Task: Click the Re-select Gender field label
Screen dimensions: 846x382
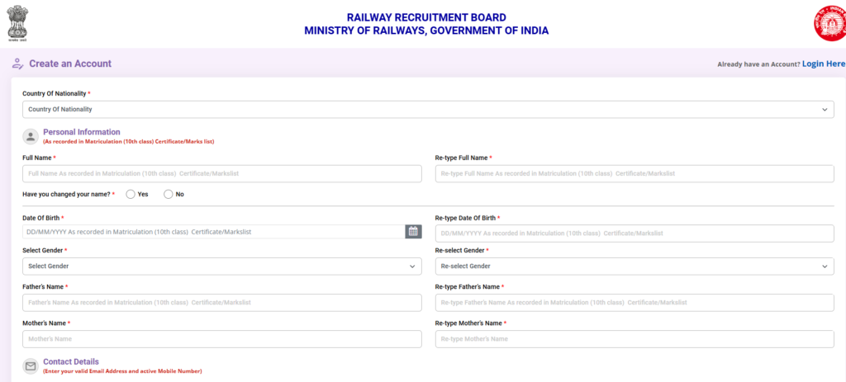Action: 459,251
